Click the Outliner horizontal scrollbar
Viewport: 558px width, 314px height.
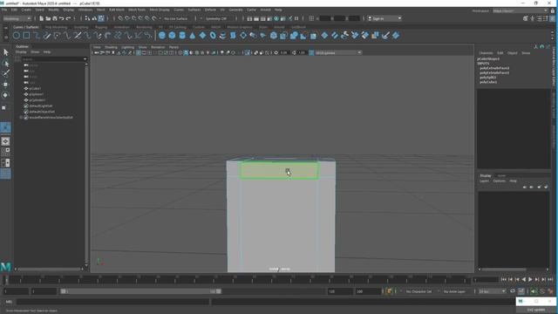(50, 270)
